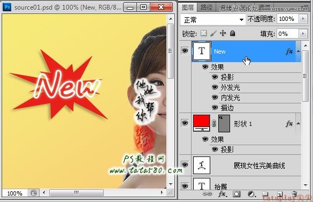Maximize the source01.psd document window
Viewport: 313px width, 202px height.
tap(143, 7)
